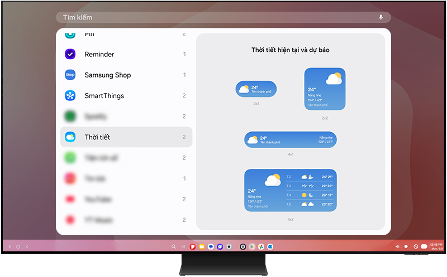Open Google Photos pinwheel icon in taskbar

(261, 246)
